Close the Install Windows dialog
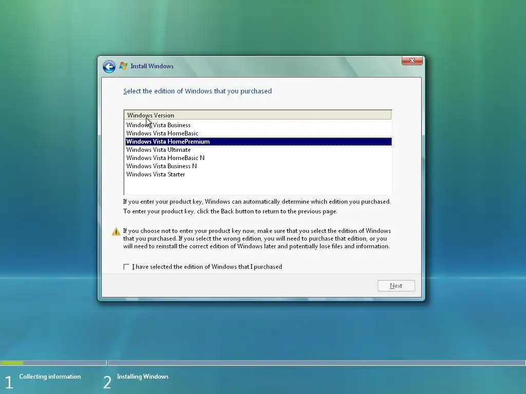The width and height of the screenshot is (526, 394). pyautogui.click(x=412, y=61)
